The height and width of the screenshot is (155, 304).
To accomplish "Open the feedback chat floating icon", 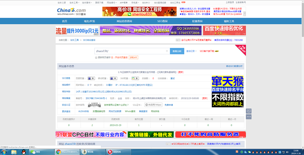I will [249, 111].
